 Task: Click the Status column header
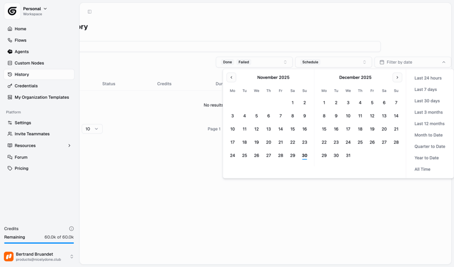coord(109,84)
